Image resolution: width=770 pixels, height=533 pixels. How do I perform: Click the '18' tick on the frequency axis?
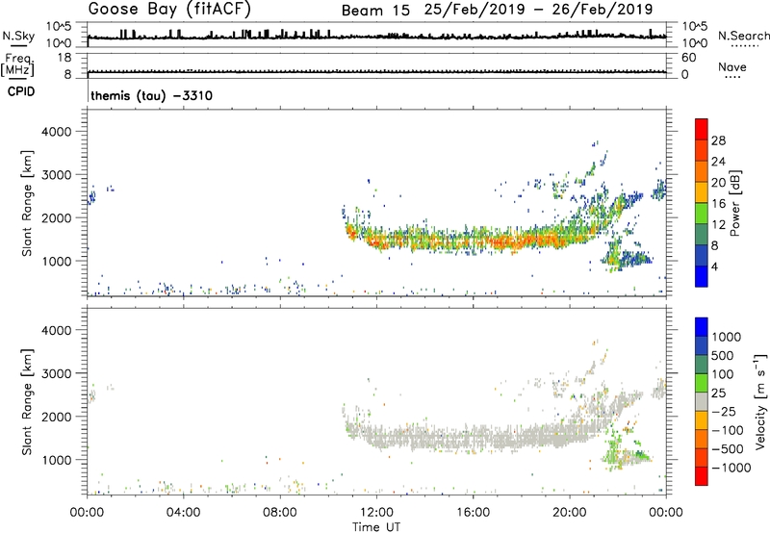pos(64,58)
